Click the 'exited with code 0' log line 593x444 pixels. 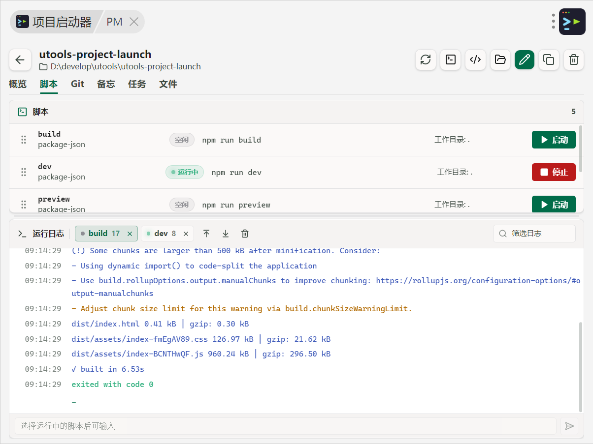point(112,385)
